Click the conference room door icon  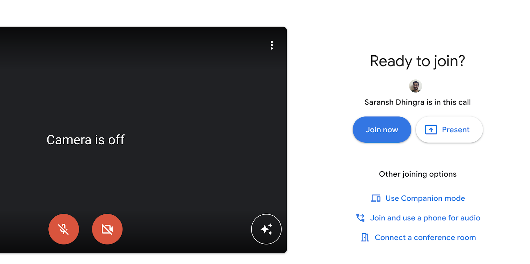coord(365,238)
